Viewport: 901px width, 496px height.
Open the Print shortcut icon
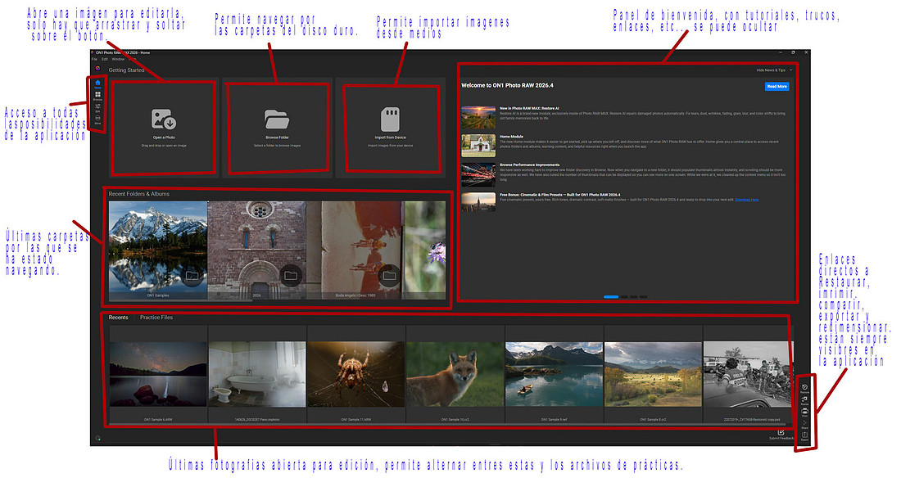[x=804, y=413]
